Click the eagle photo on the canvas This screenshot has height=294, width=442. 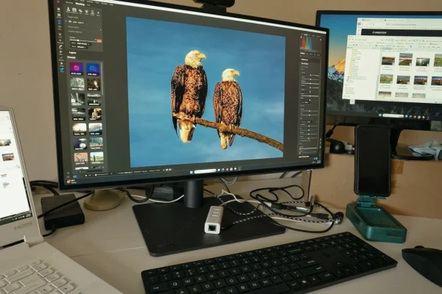point(206,92)
